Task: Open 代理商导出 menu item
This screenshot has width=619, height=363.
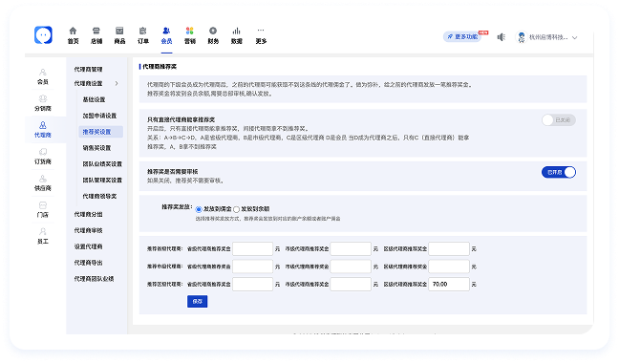Action: pyautogui.click(x=88, y=263)
